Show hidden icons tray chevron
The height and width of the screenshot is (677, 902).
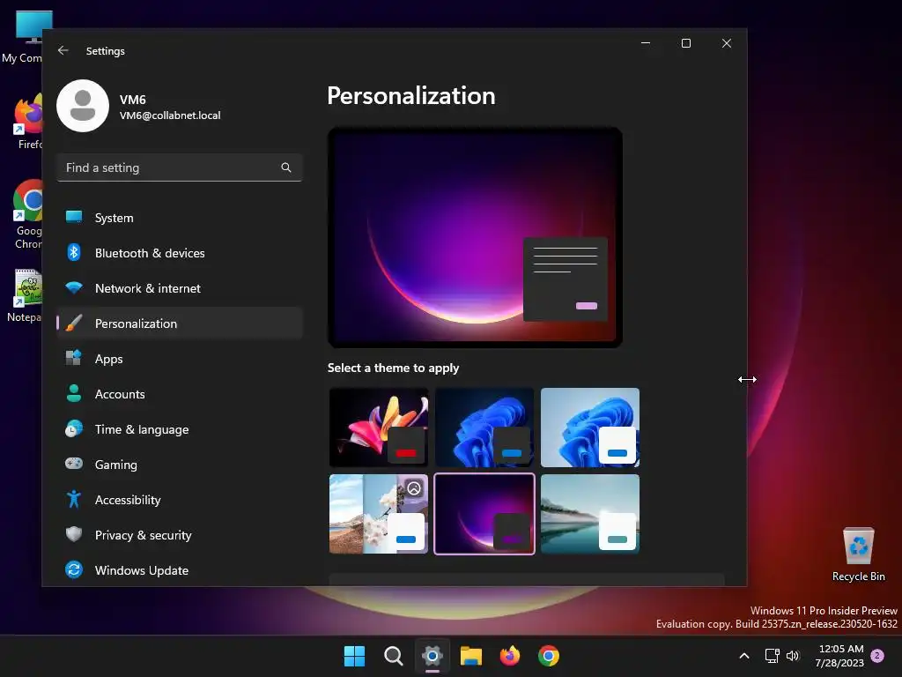coord(743,656)
